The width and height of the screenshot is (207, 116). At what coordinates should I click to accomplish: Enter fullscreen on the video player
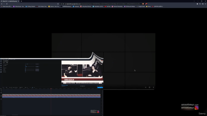pyautogui.click(x=149, y=87)
